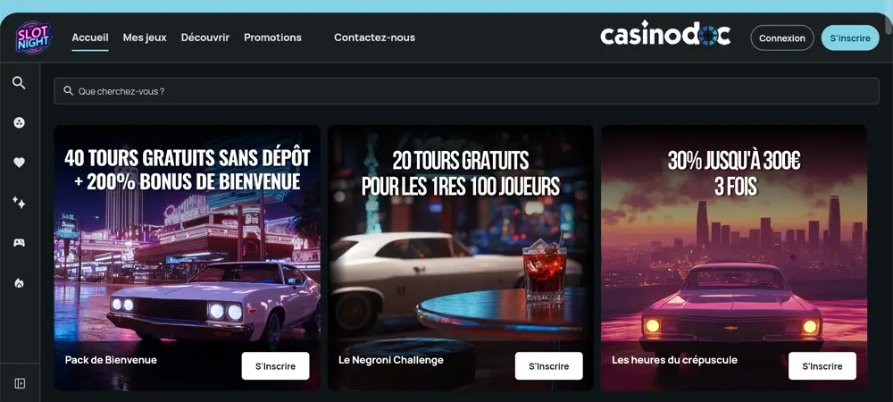Open the Promotions menu item

(x=272, y=38)
